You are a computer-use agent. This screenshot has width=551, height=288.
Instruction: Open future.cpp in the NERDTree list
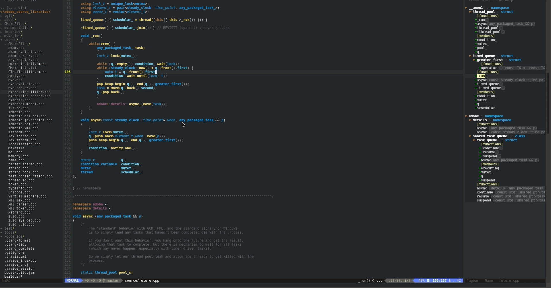(x=18, y=108)
